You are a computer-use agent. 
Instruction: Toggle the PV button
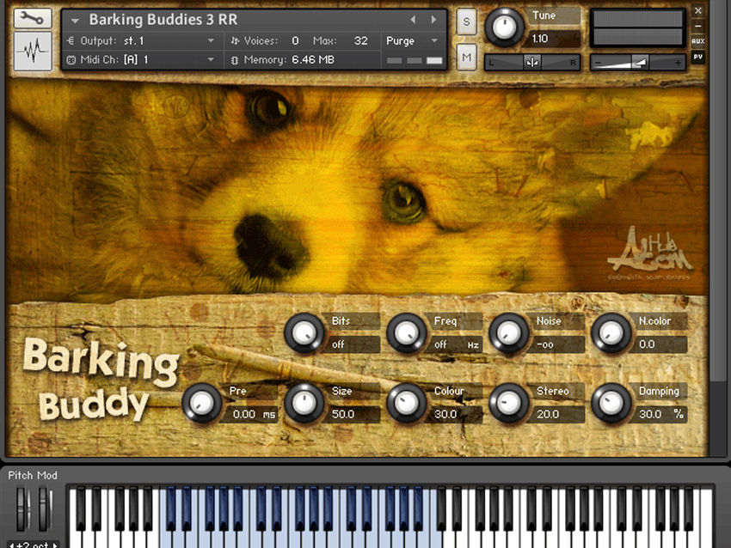(x=698, y=57)
